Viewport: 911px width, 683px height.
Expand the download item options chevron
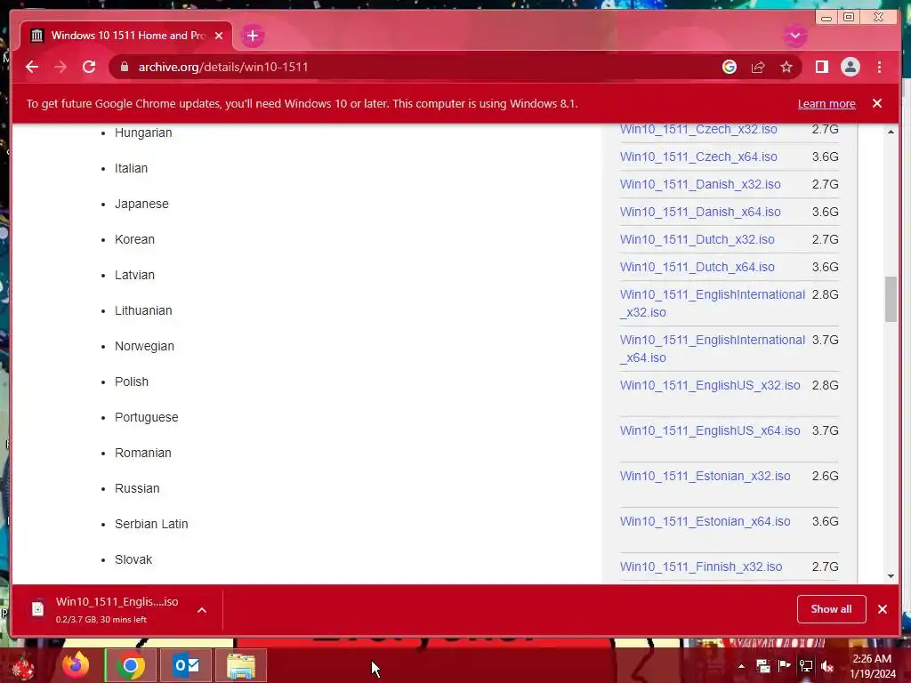[202, 610]
